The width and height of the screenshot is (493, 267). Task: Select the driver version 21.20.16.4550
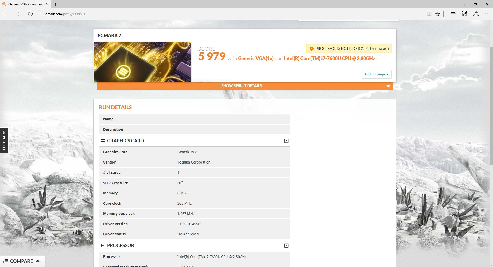189,224
